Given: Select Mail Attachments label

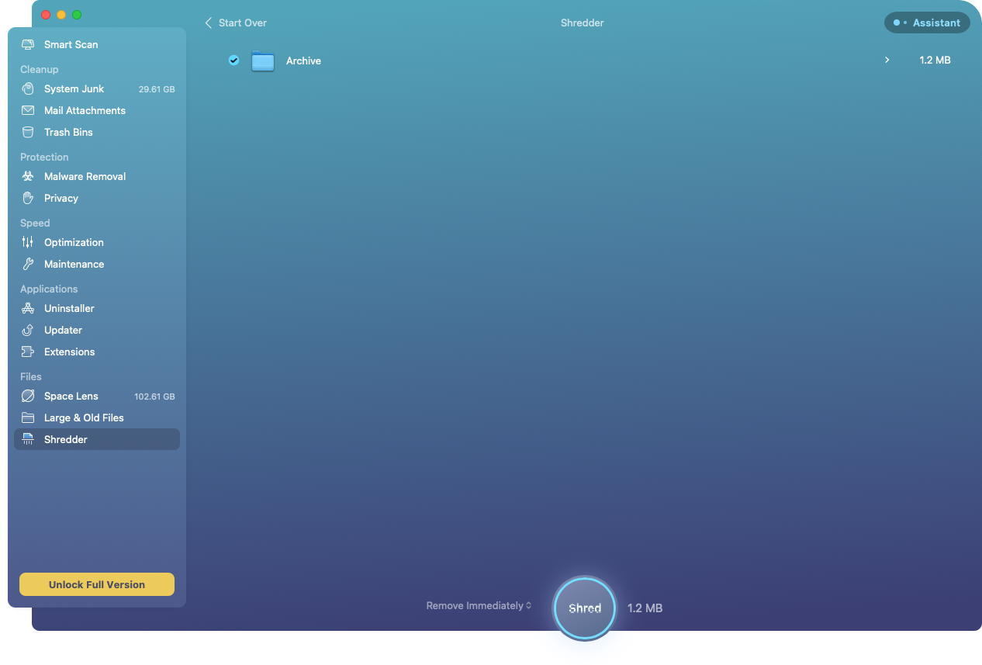Looking at the screenshot, I should point(85,110).
